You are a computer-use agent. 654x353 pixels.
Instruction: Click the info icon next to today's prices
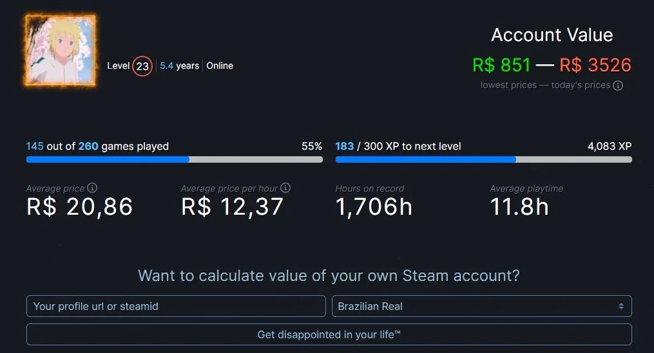click(618, 86)
